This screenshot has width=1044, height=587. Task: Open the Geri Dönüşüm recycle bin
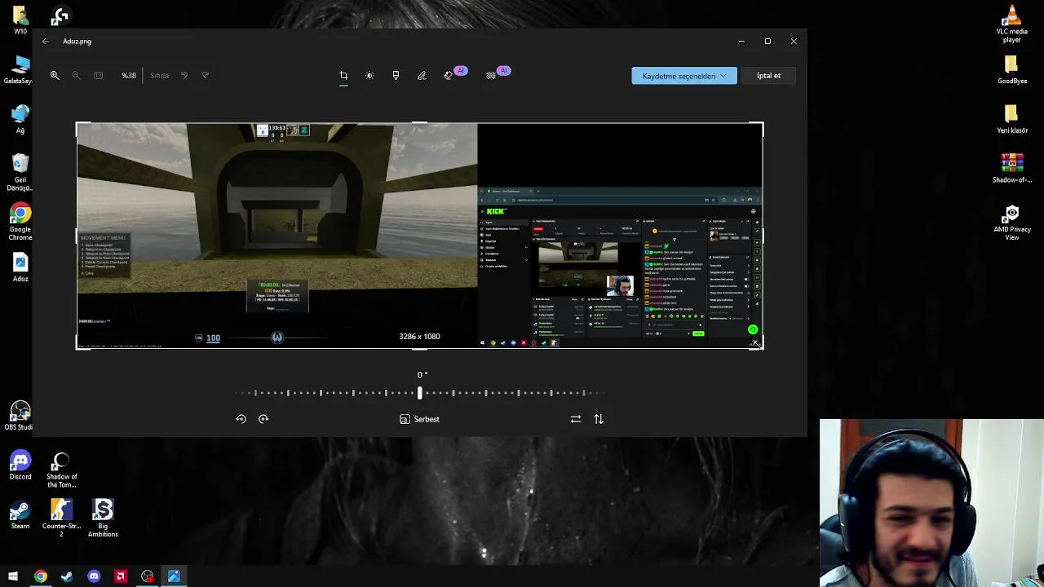coord(20,173)
